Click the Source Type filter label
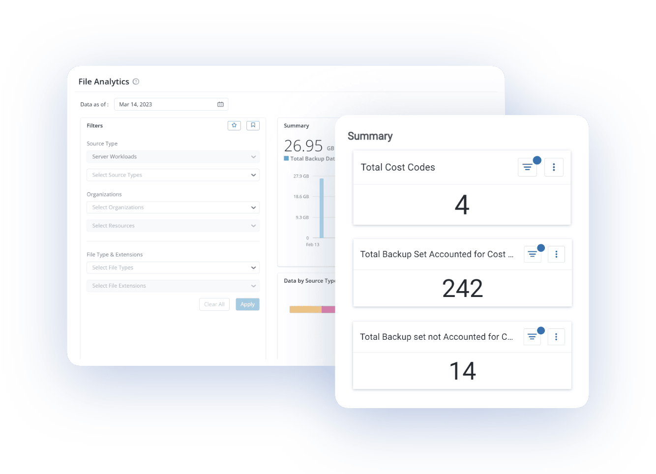 coord(102,144)
